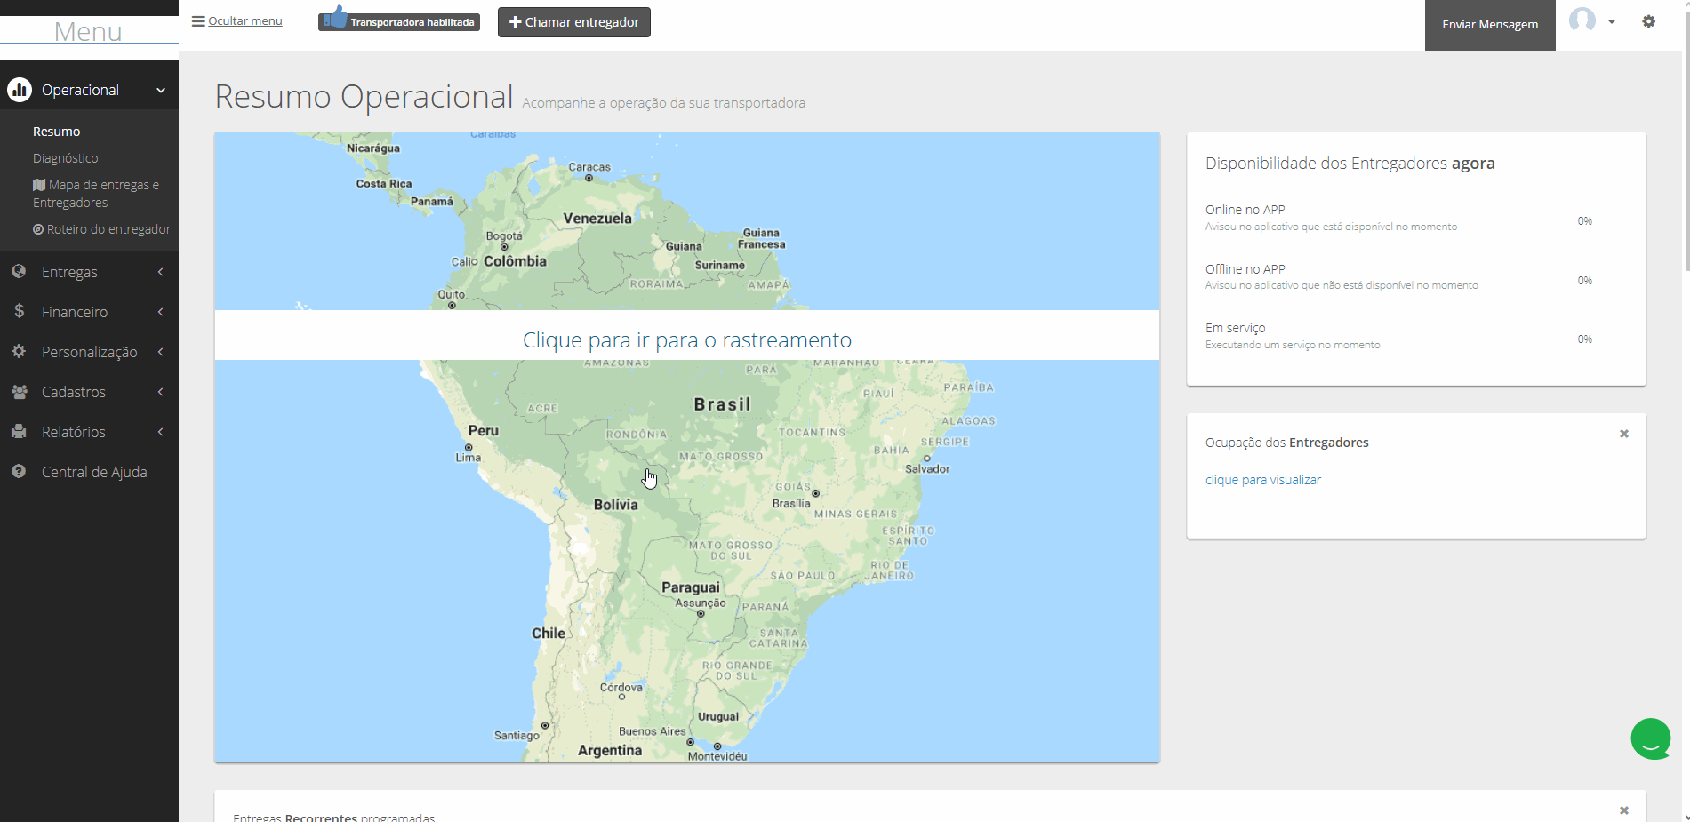
Task: Click the thumbs-up Transportadora habilitada icon
Action: pyautogui.click(x=334, y=18)
